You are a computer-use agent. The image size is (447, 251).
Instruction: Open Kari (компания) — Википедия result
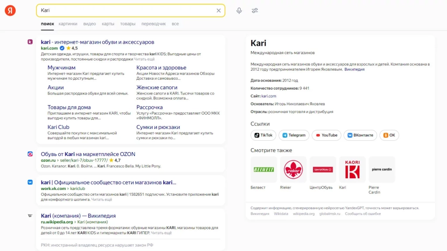pos(78,216)
